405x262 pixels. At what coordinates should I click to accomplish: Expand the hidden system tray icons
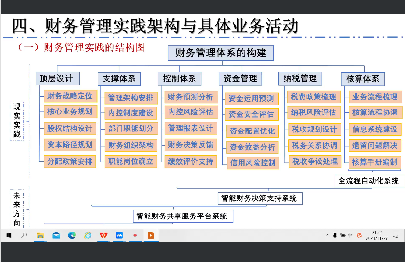coord(328,235)
